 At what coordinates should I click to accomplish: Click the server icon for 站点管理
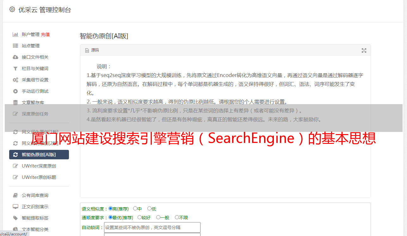15,46
